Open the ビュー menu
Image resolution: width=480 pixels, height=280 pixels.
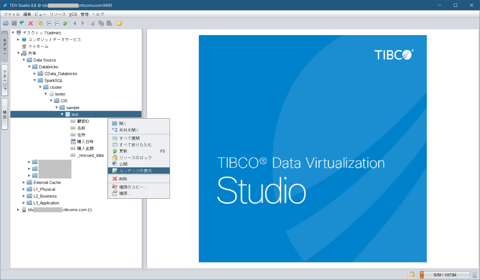click(x=40, y=14)
